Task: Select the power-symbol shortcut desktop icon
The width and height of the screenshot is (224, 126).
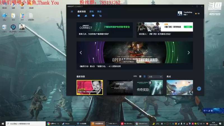Action: [x=13, y=29]
